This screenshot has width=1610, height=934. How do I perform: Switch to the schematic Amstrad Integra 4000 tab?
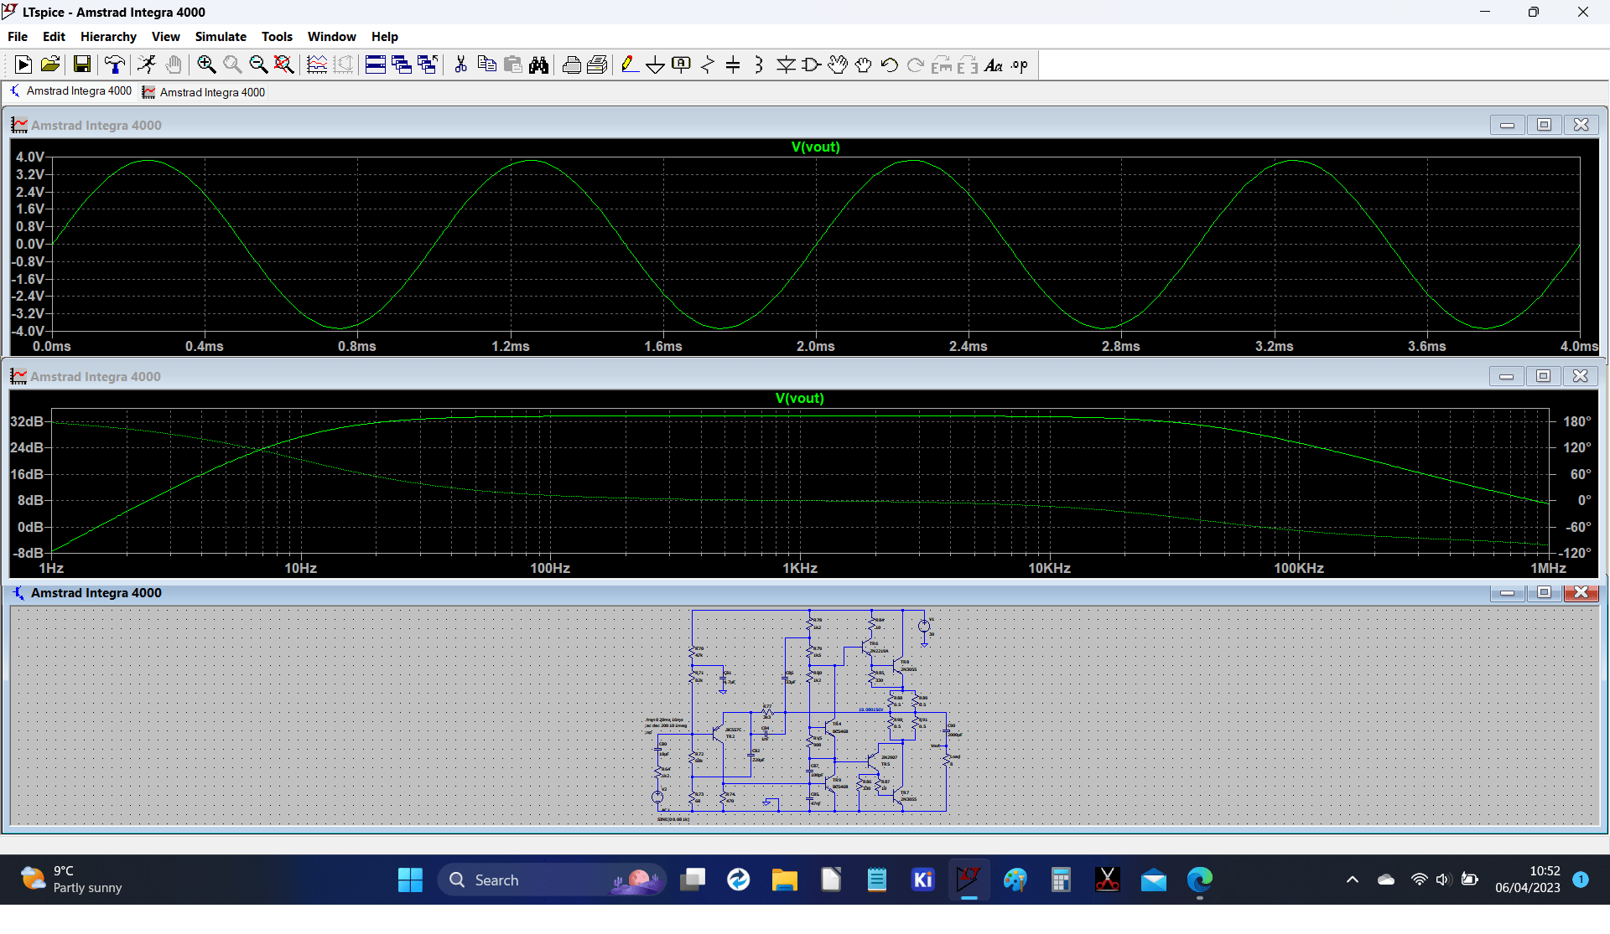click(70, 91)
